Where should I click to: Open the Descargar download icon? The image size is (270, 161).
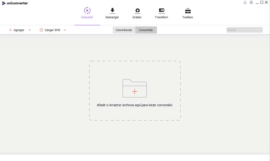coord(112,11)
